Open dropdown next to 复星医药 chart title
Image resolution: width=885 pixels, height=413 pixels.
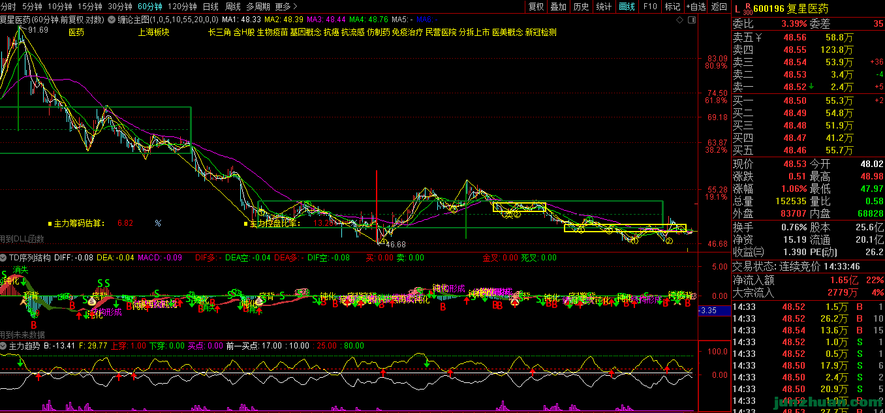(x=112, y=20)
